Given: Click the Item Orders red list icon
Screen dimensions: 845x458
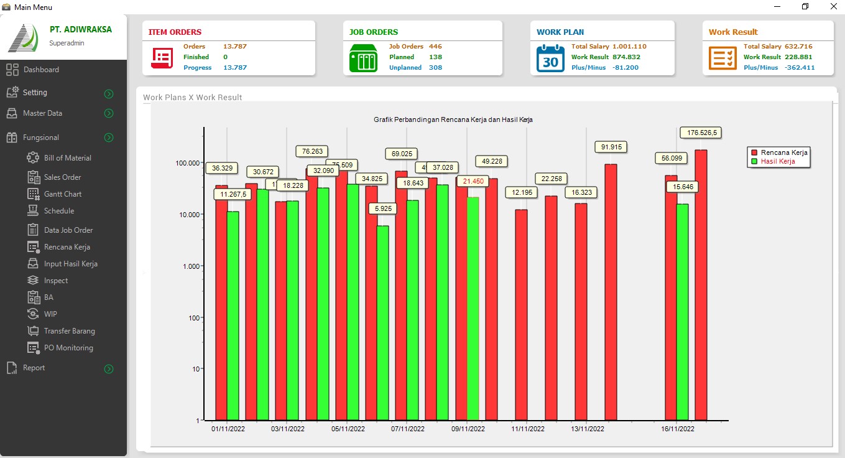Looking at the screenshot, I should click(x=162, y=58).
